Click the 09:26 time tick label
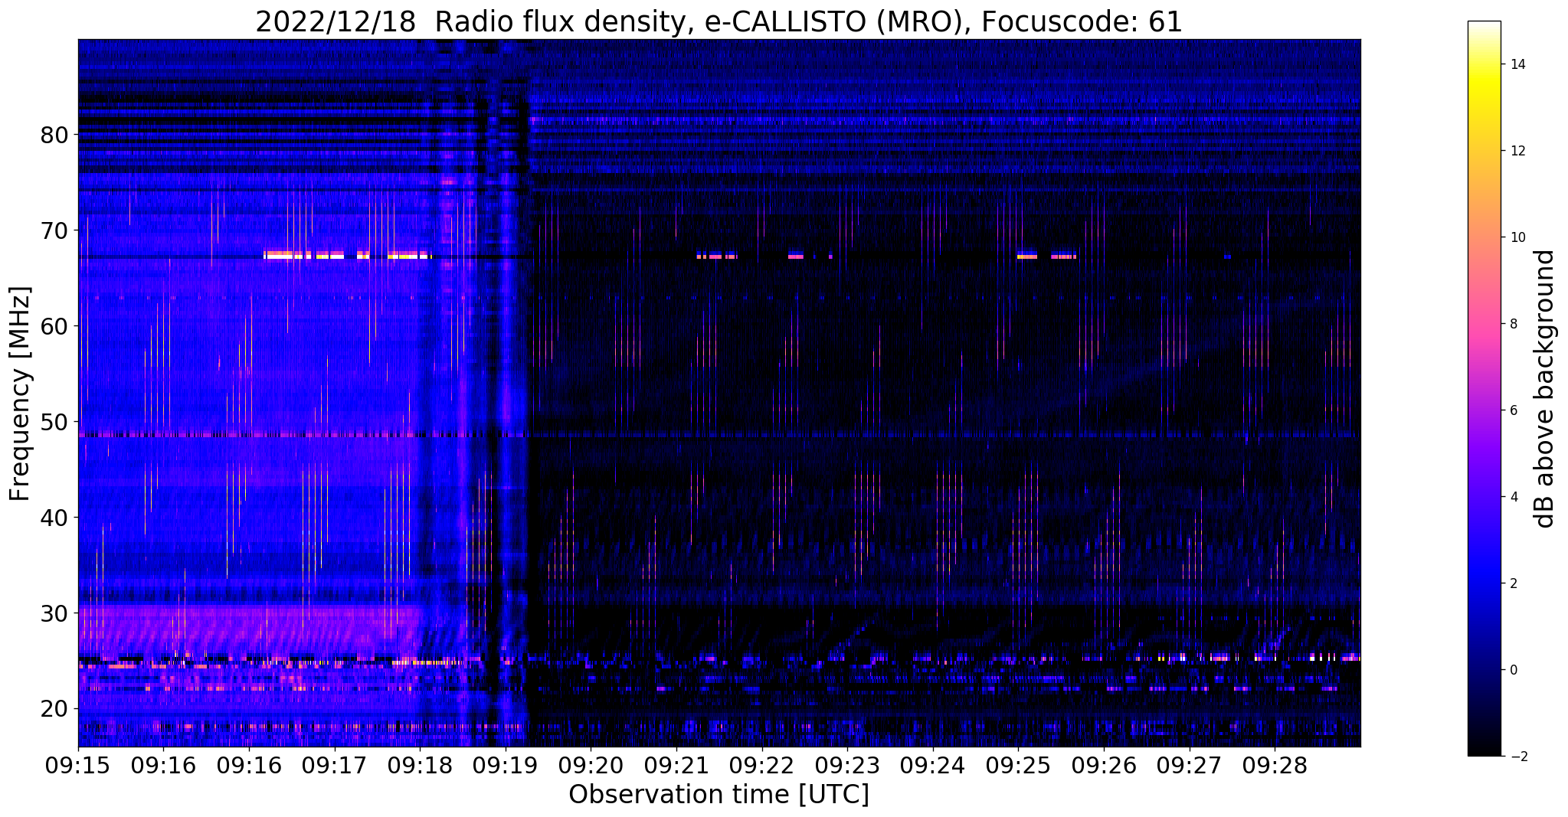The image size is (1568, 817). 1104,766
